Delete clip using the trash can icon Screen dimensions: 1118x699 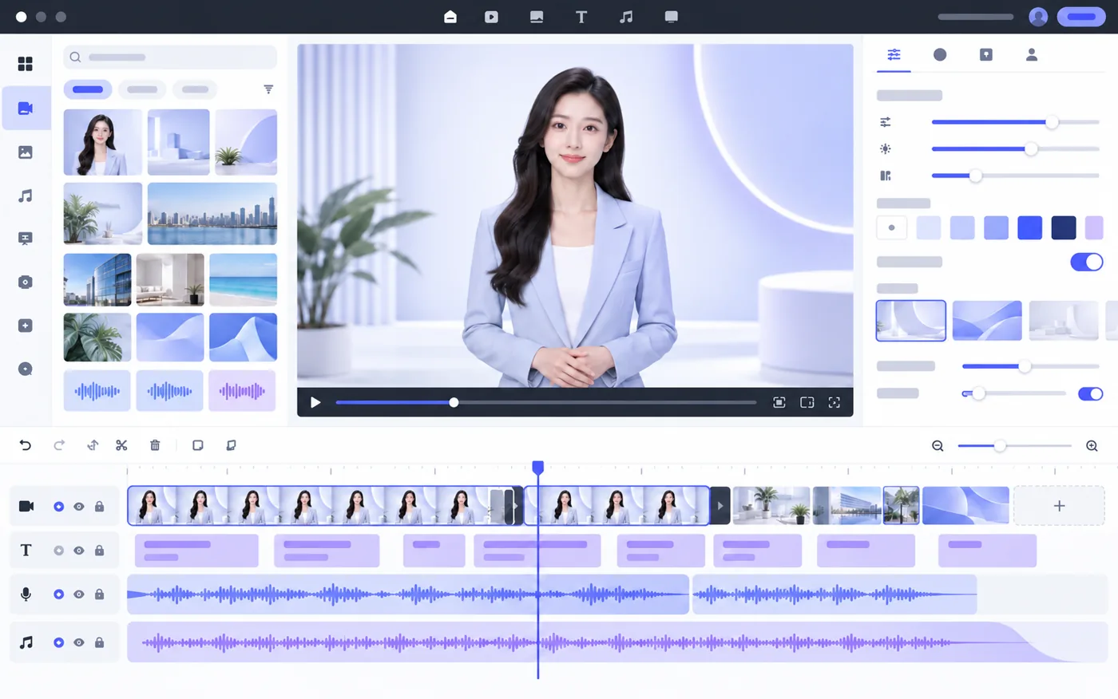point(155,445)
